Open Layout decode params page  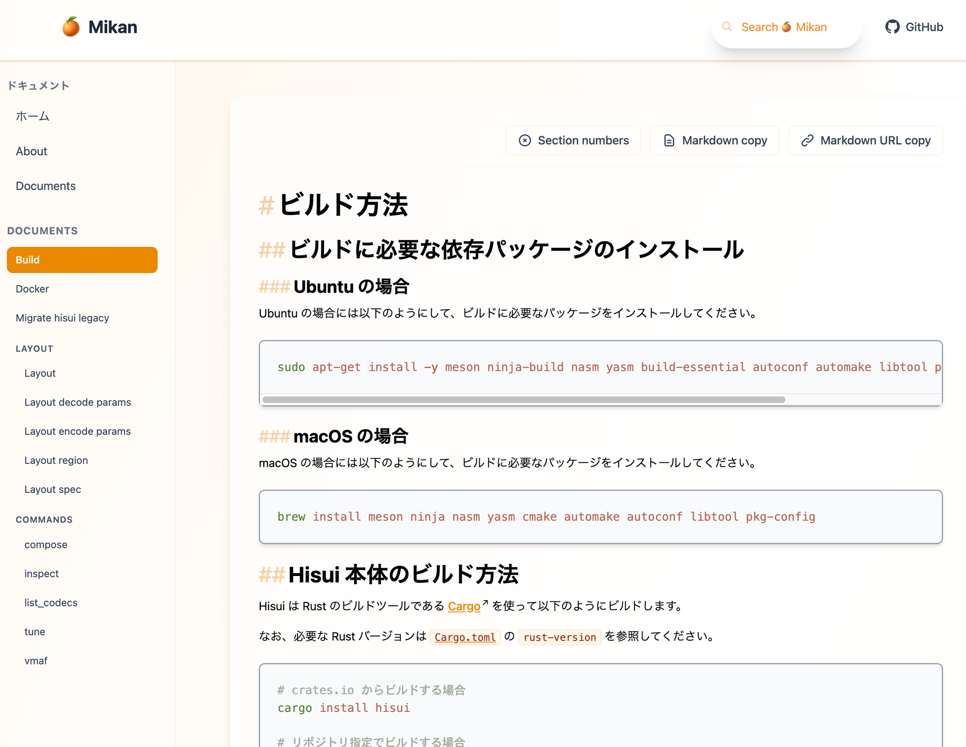tap(78, 402)
